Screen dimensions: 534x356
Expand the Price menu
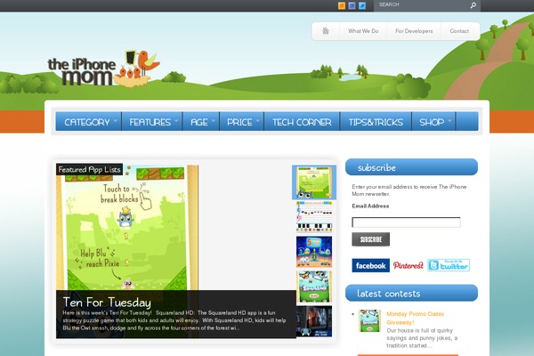[x=241, y=122]
